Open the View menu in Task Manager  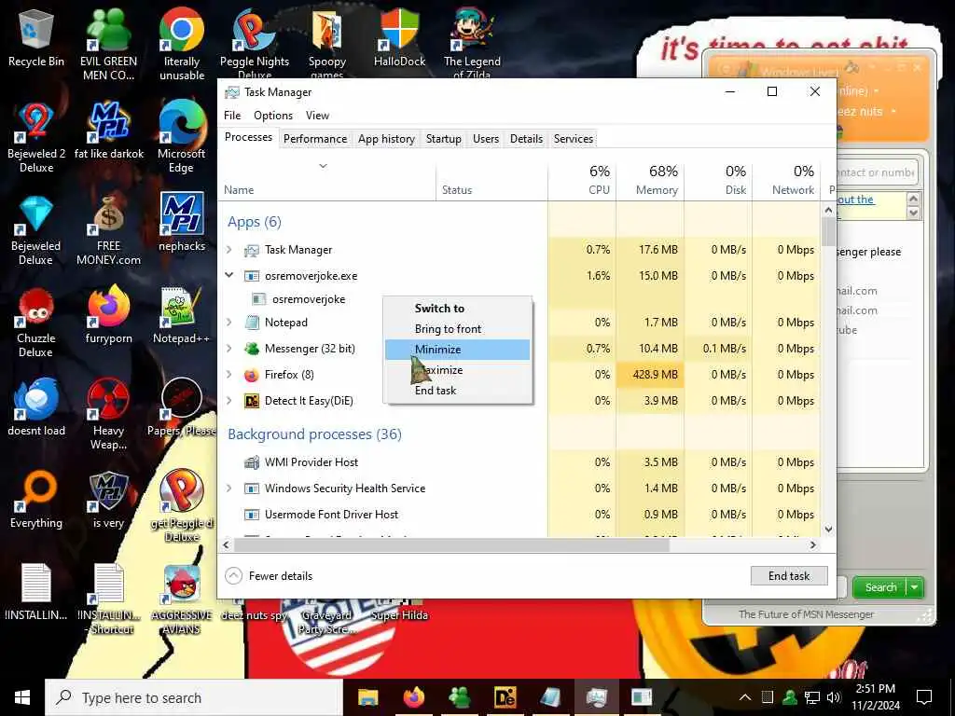coord(317,116)
